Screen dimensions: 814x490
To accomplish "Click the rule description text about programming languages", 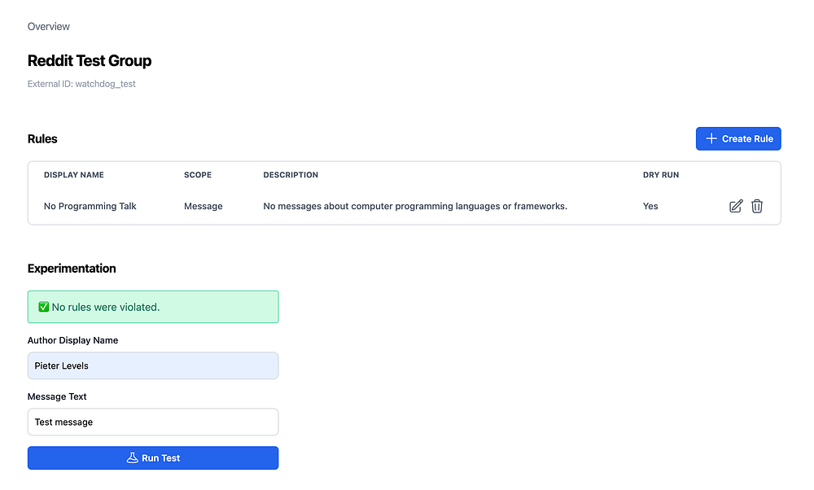I will coord(415,206).
